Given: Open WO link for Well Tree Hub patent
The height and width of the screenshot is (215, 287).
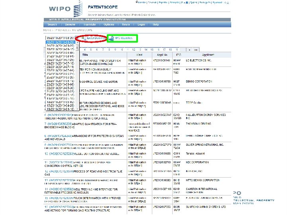Looking at the screenshot, I should 61,189.
